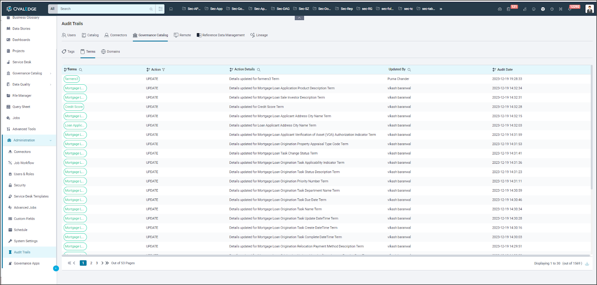Image resolution: width=597 pixels, height=285 pixels.
Task: Open the search options menu icon
Action: coord(160,9)
